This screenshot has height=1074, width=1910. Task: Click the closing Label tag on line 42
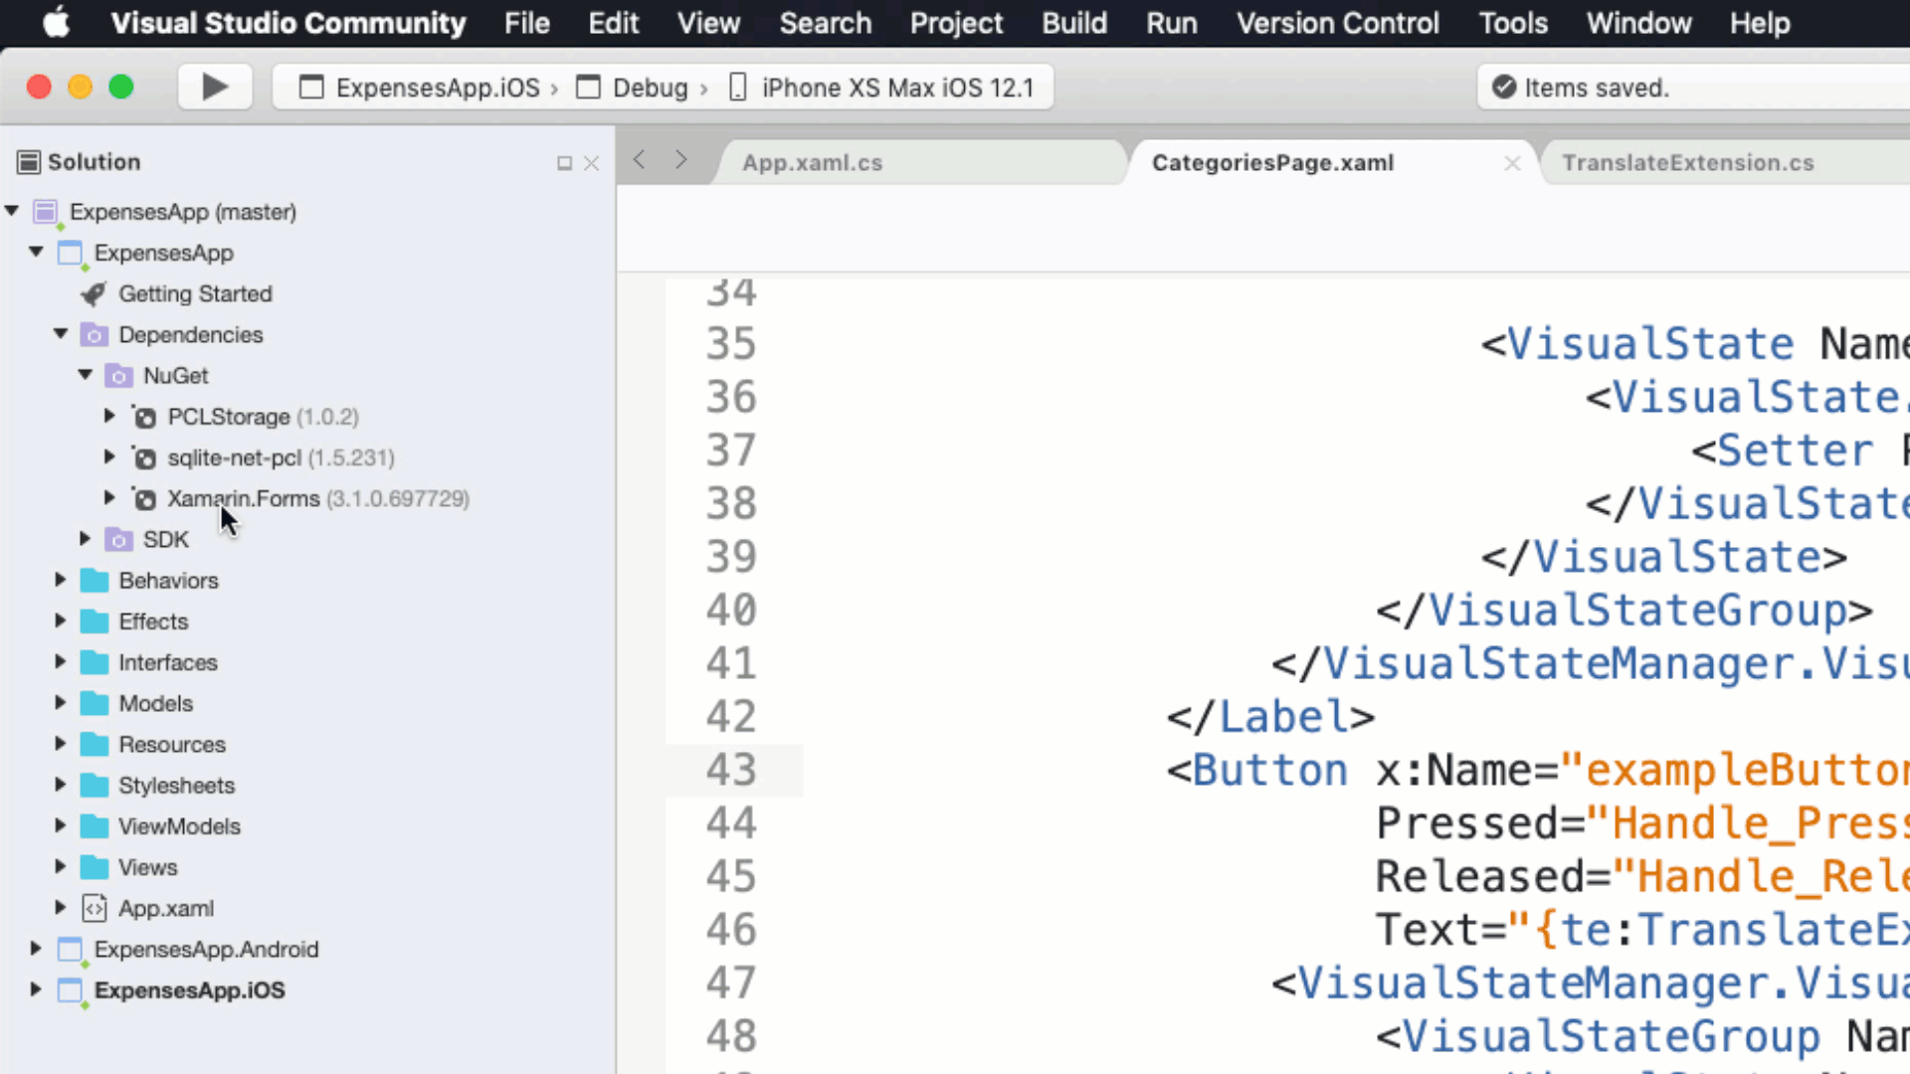(1270, 716)
